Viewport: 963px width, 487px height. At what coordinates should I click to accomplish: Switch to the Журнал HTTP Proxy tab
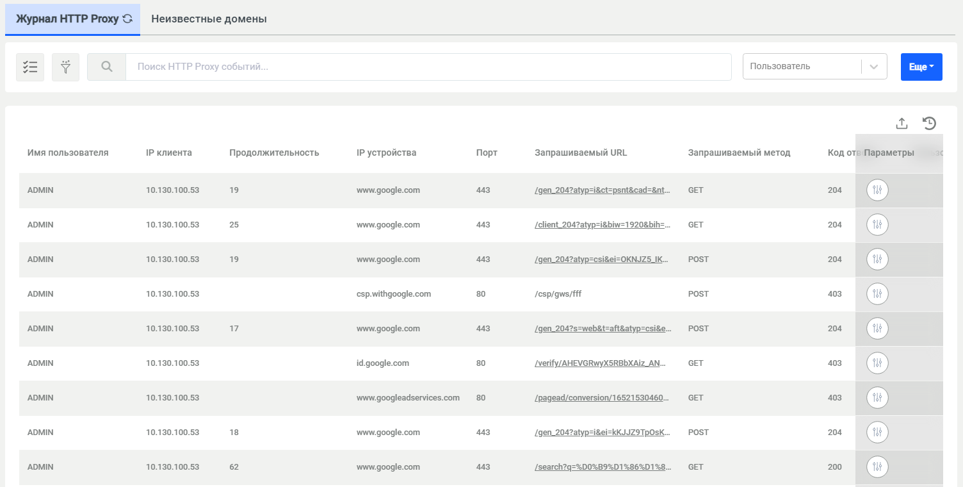pos(72,19)
